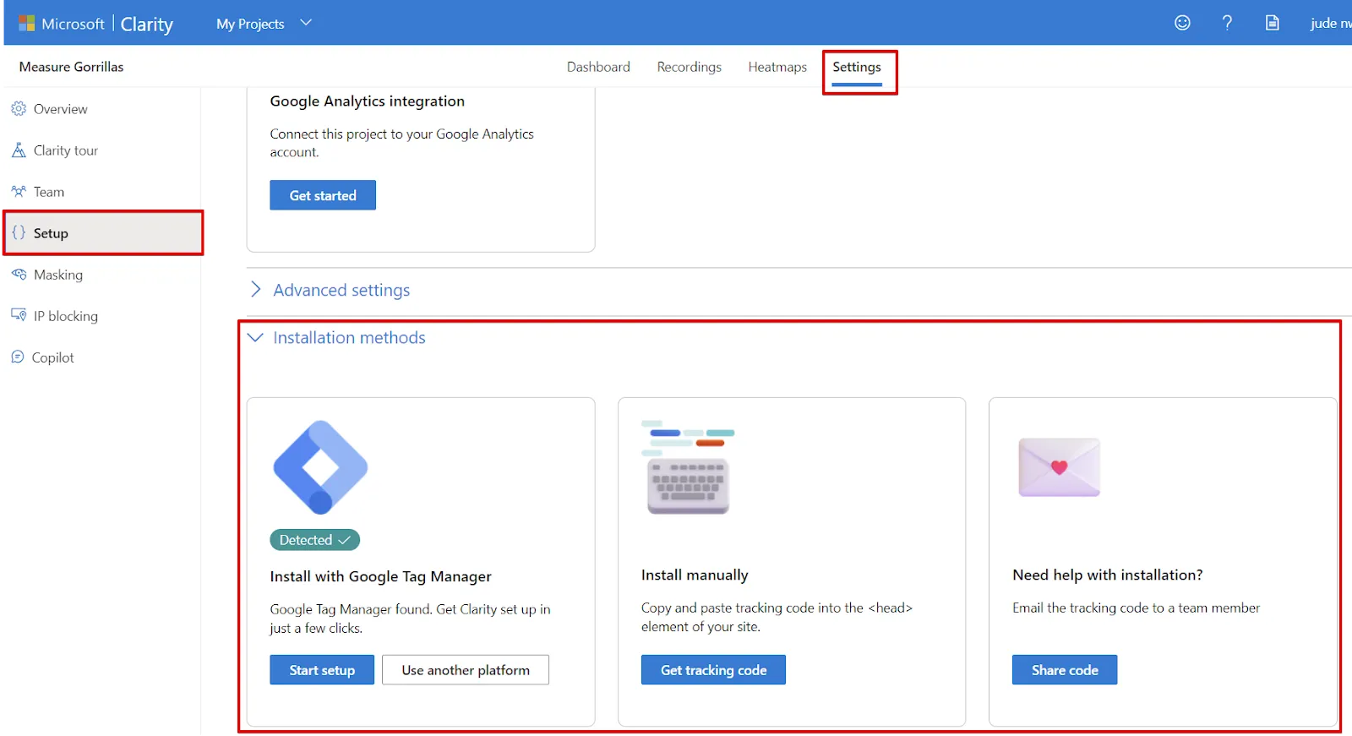Open the My Projects dropdown chevron
The height and width of the screenshot is (736, 1352).
pos(306,23)
